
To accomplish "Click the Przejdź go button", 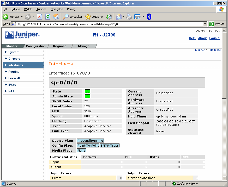I will 217,24.
